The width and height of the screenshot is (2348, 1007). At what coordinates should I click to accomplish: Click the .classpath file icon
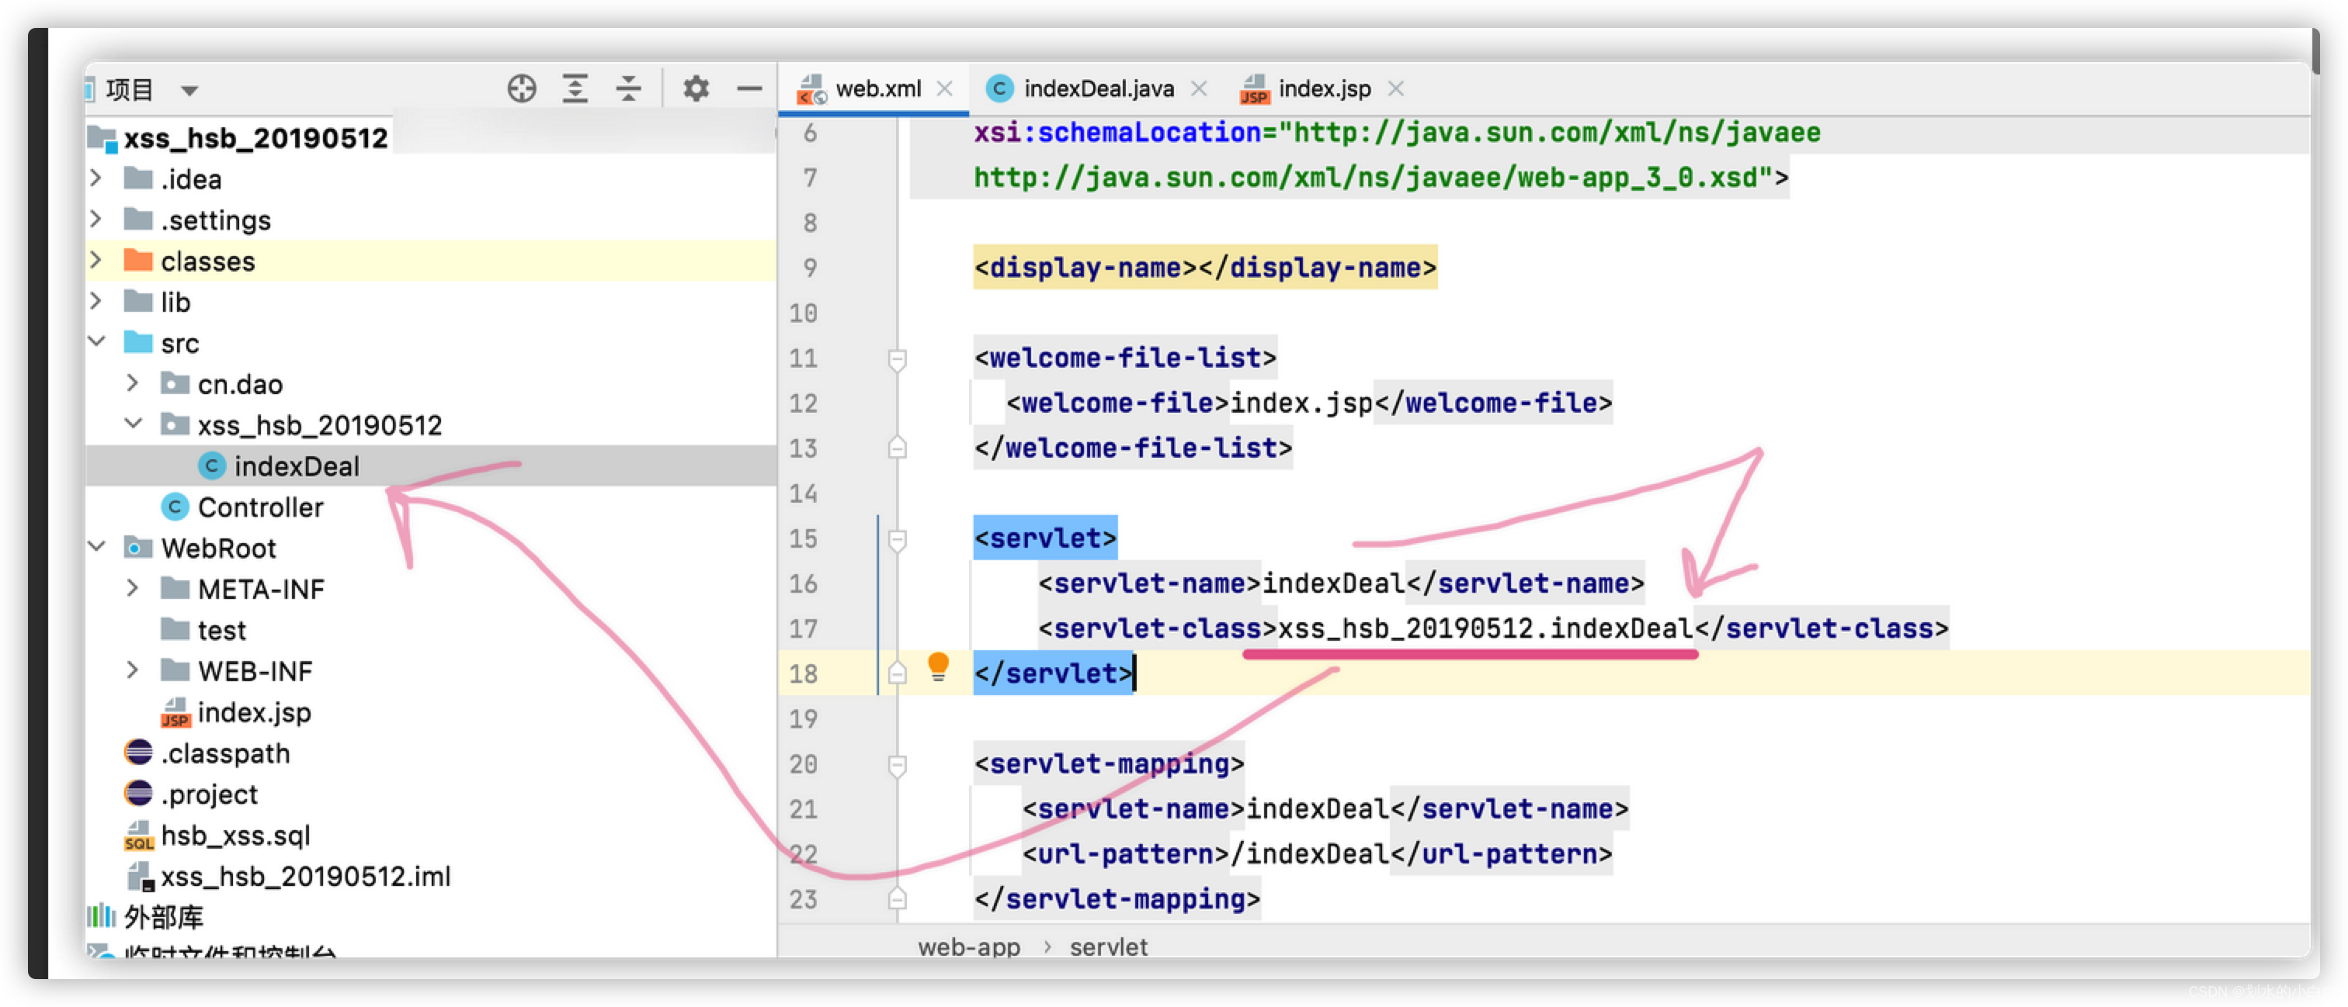(x=138, y=752)
